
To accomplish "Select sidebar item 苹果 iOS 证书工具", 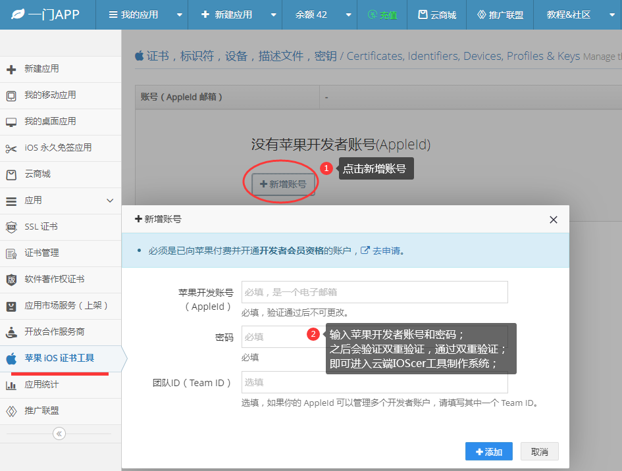I will coord(61,359).
